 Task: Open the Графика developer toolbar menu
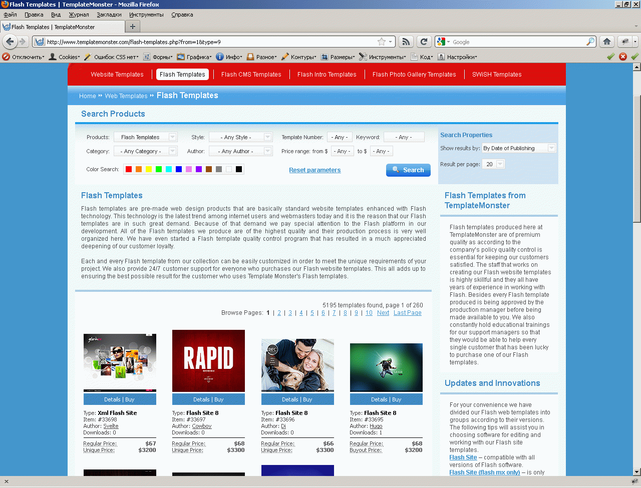(194, 57)
